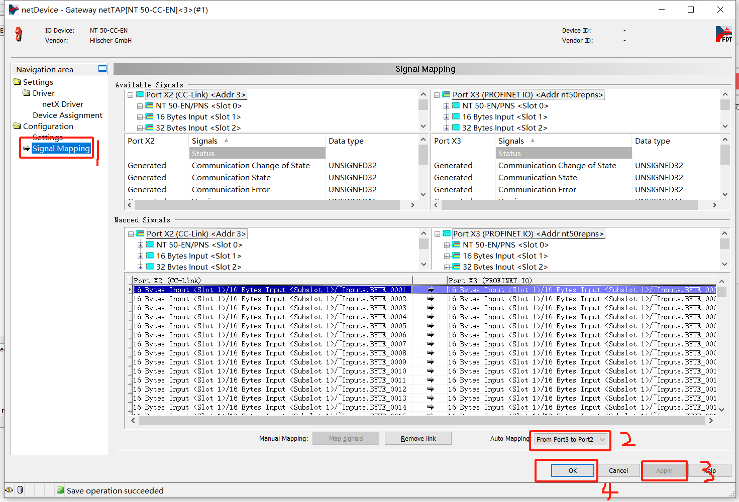Toggle the Navigation area panel icon
739x502 pixels.
click(x=102, y=69)
